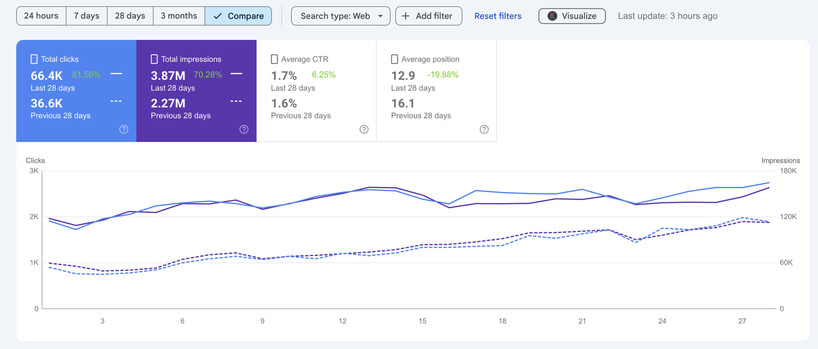Image resolution: width=818 pixels, height=349 pixels.
Task: Open help icon on Total impressions card
Action: pos(244,129)
